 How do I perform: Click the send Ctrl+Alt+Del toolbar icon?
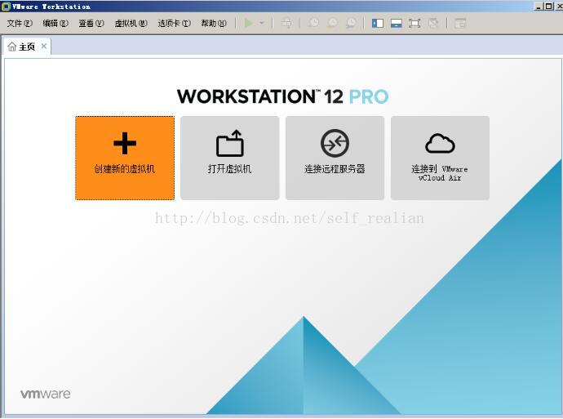tap(286, 23)
